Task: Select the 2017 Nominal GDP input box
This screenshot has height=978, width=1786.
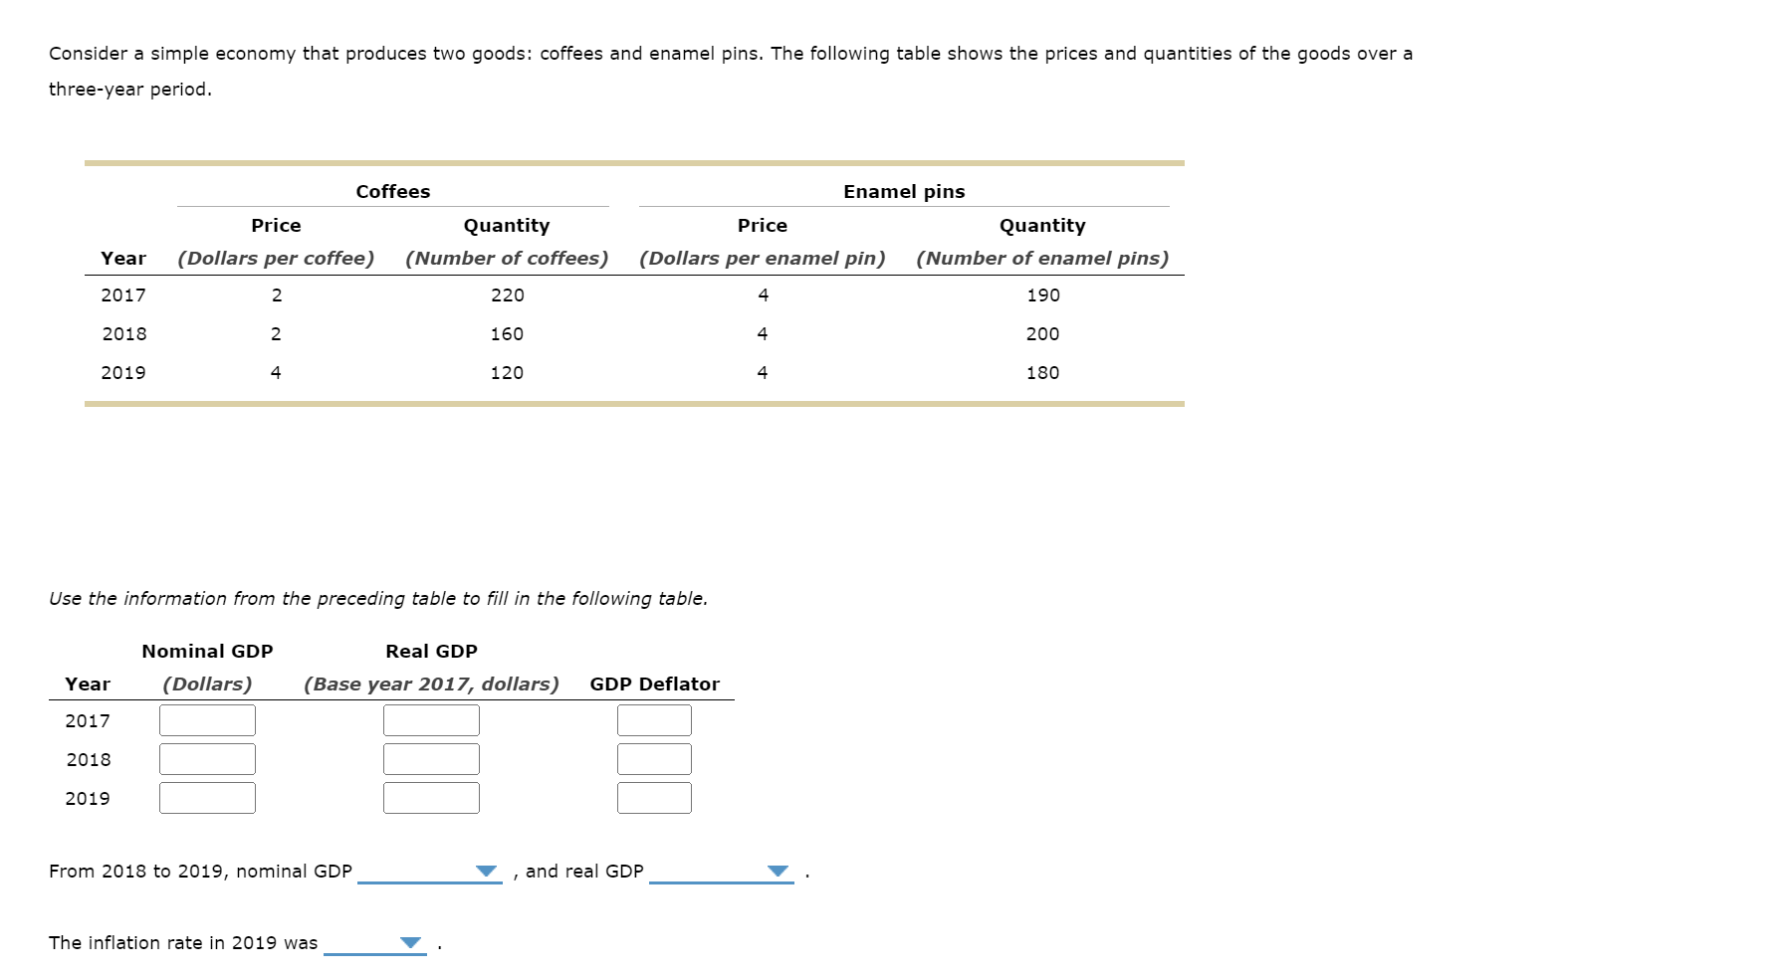Action: [x=206, y=719]
